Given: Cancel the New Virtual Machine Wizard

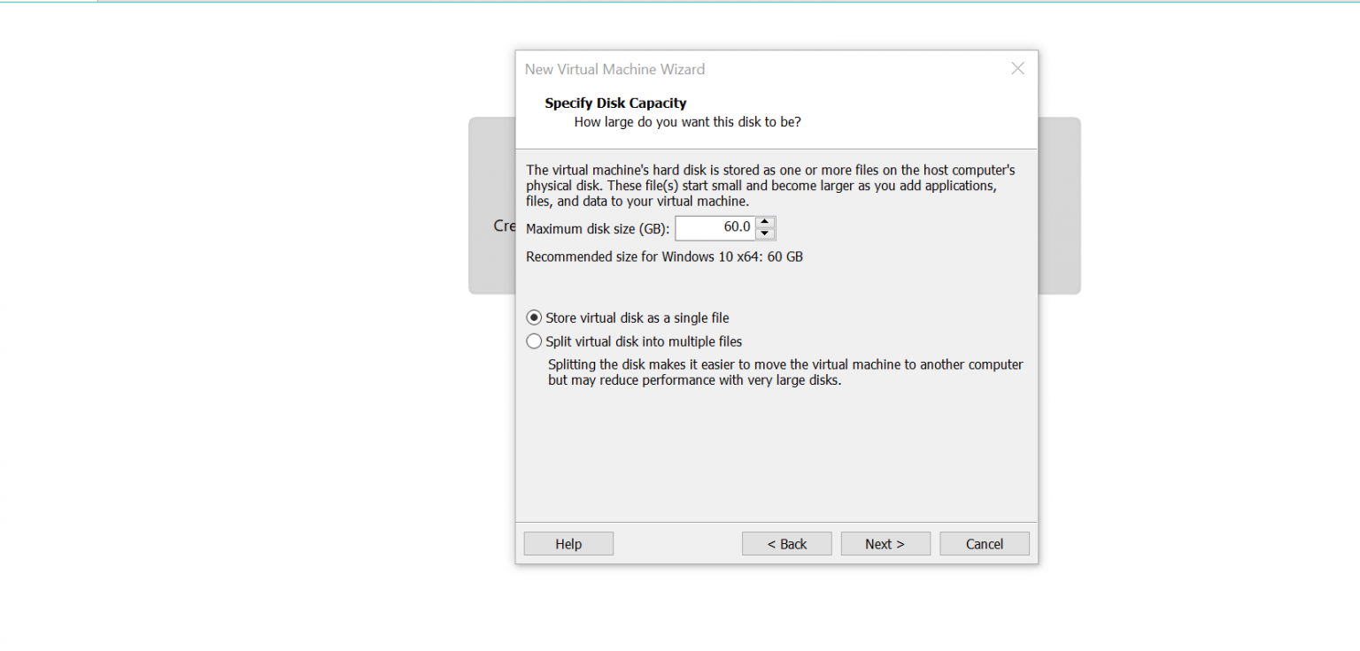Looking at the screenshot, I should pyautogui.click(x=984, y=543).
